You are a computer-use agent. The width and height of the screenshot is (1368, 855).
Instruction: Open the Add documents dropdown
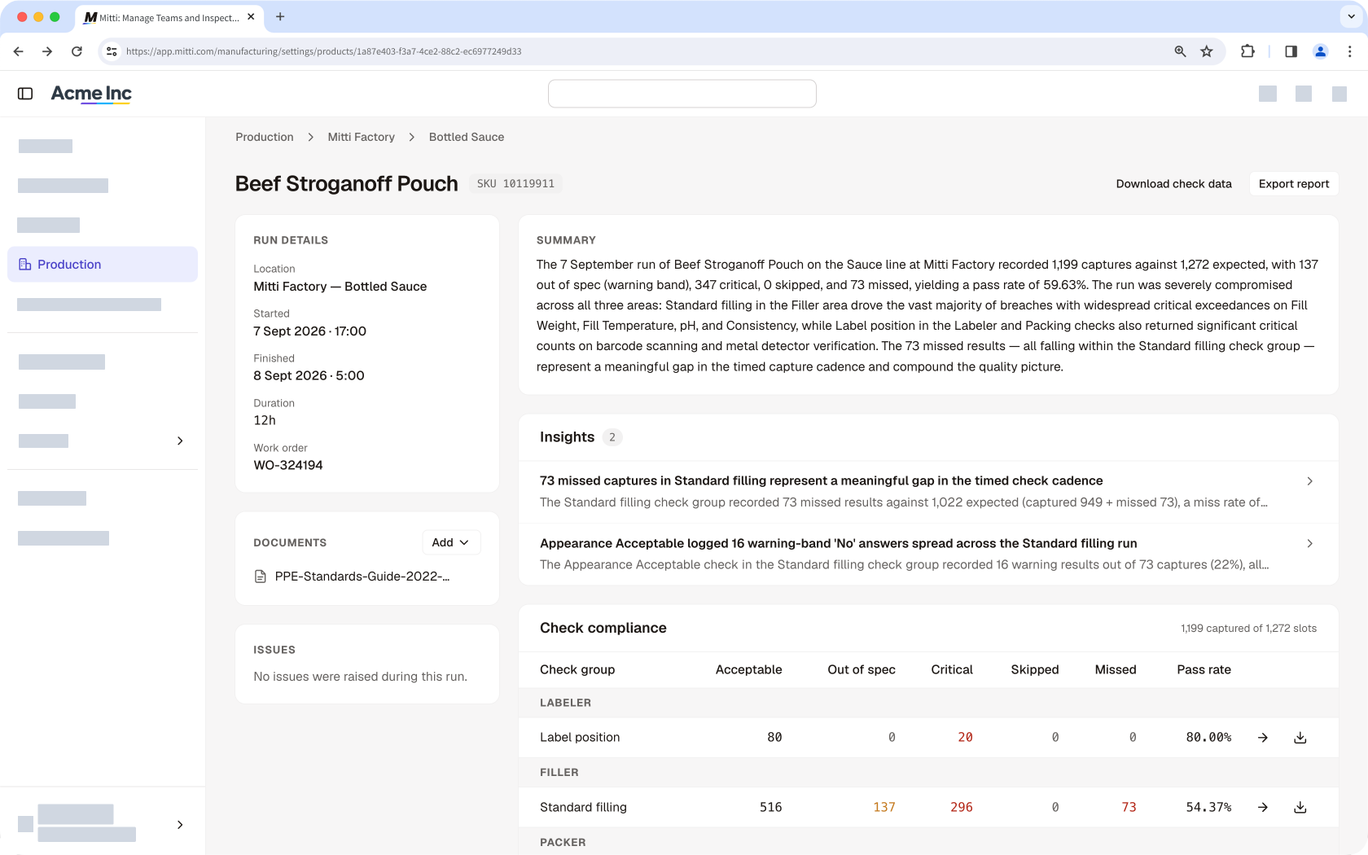451,542
